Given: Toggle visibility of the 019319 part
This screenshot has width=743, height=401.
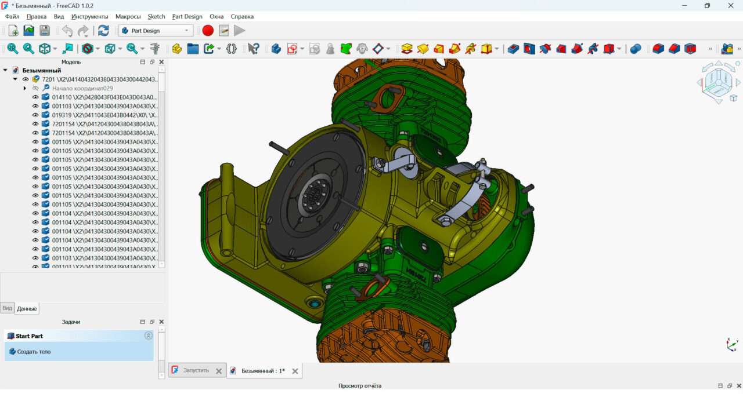Looking at the screenshot, I should 35,115.
